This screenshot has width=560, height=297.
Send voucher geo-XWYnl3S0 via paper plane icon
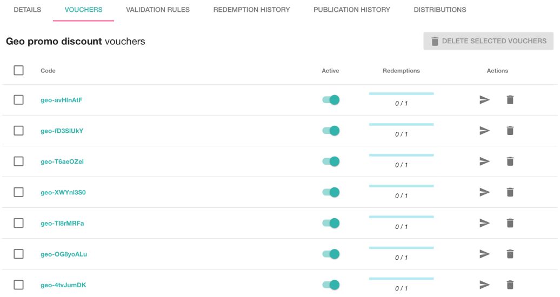484,192
